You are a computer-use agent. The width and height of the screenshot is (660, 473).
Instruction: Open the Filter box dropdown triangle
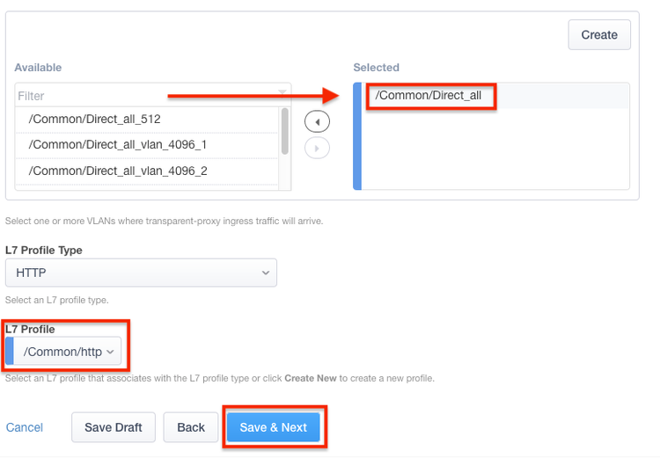pos(282,91)
